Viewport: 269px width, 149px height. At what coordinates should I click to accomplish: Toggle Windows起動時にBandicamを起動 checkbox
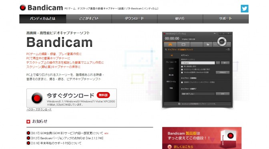click(x=182, y=72)
